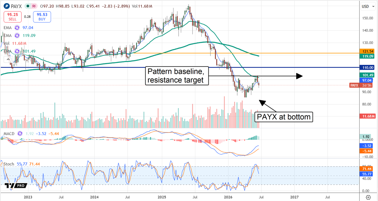
Task: Click the refresh icon beside EMA 101.49
Action: pyautogui.click(x=17, y=51)
